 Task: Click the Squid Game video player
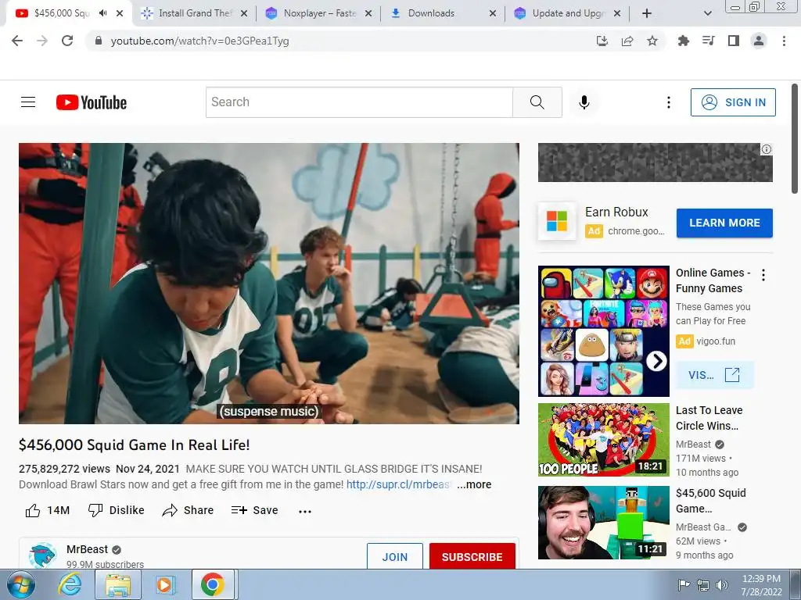[x=269, y=283]
